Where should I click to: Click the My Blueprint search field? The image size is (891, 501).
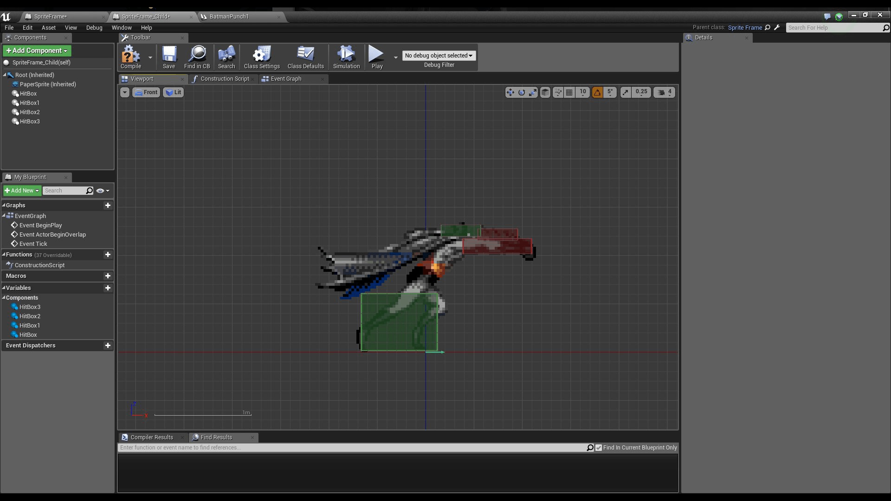tap(67, 190)
